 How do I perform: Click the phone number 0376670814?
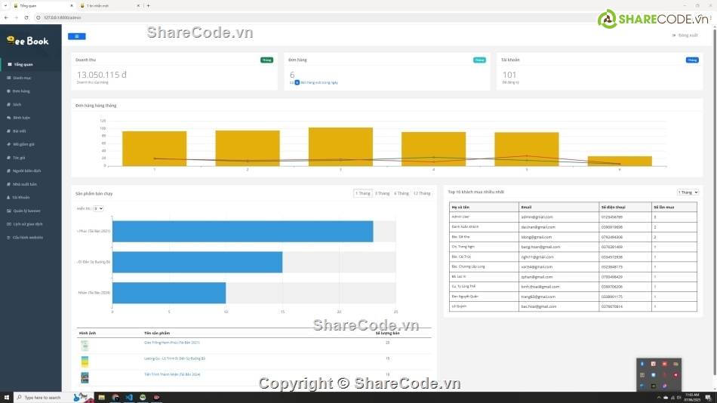coord(612,306)
